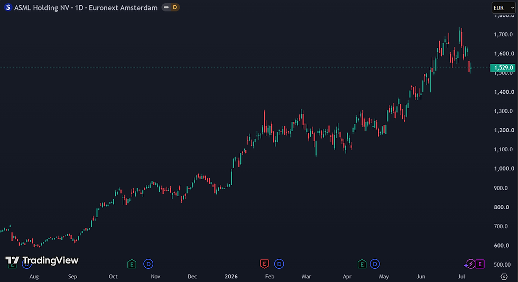Click the Jul label on time axis
This screenshot has height=282, width=518.
click(x=461, y=276)
